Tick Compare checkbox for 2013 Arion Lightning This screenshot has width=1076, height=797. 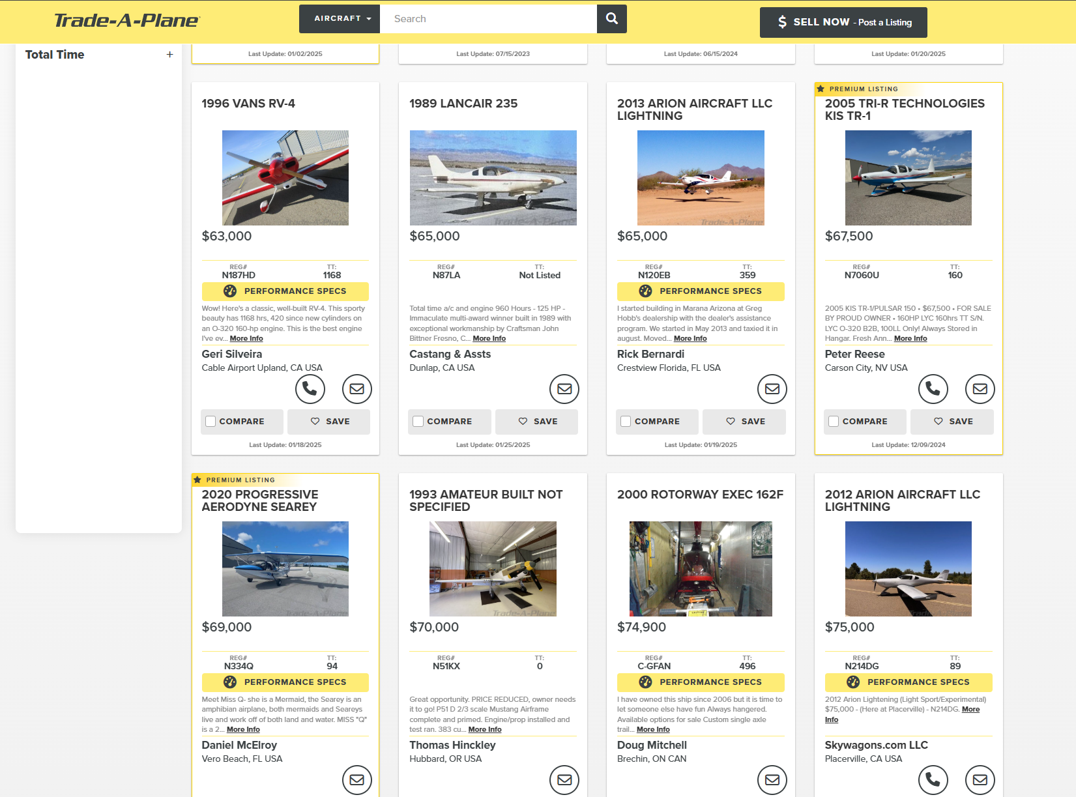[626, 422]
